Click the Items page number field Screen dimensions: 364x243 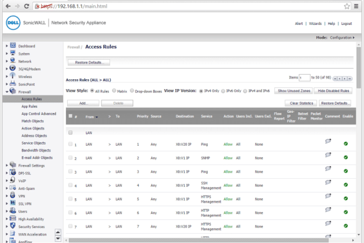(x=304, y=78)
